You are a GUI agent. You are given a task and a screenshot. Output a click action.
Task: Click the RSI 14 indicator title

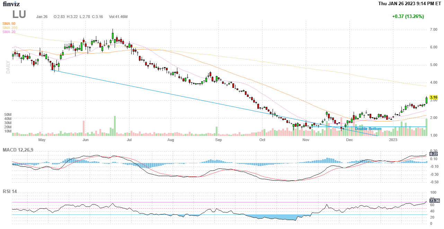[x=10, y=191]
